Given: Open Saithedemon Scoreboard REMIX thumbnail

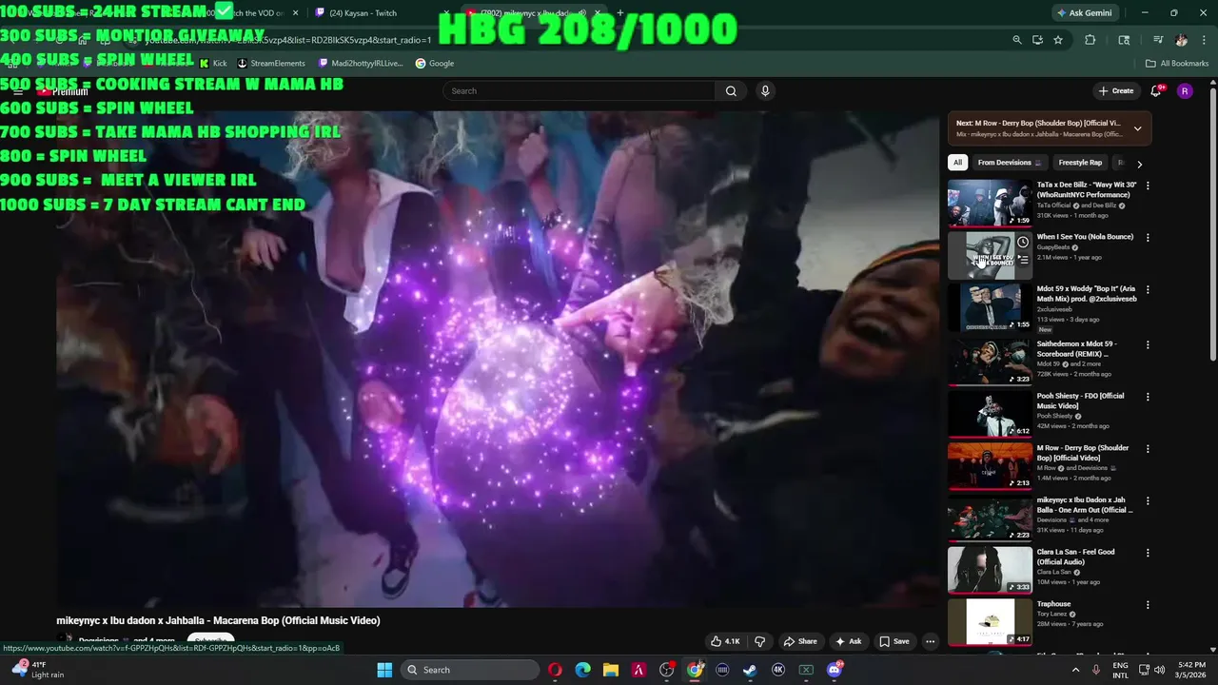Looking at the screenshot, I should point(990,361).
